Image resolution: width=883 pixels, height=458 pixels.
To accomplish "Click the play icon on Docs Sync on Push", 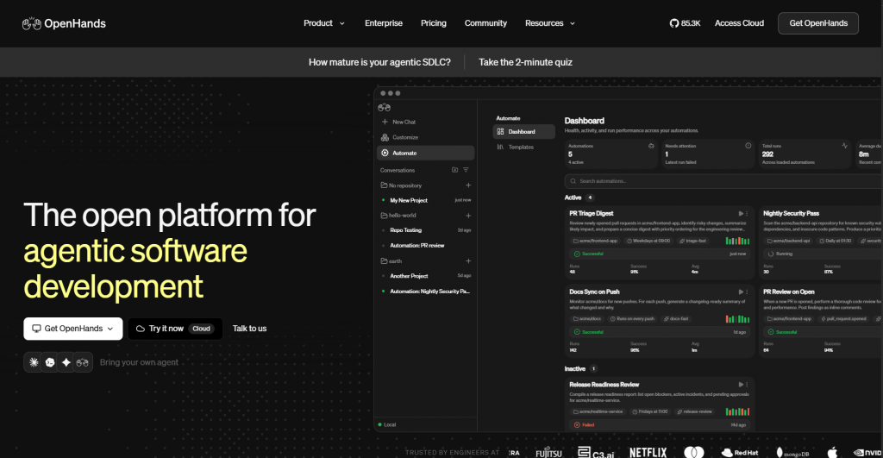I will click(x=741, y=292).
